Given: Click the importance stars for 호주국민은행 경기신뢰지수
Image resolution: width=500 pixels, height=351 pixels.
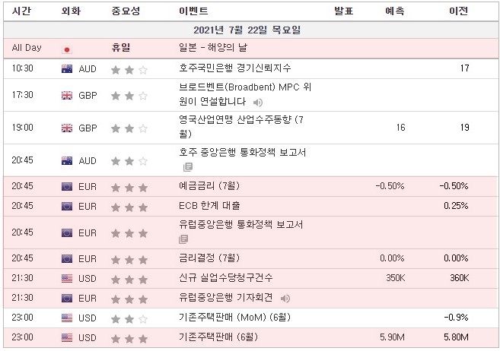Looking at the screenshot, I should [x=129, y=69].
